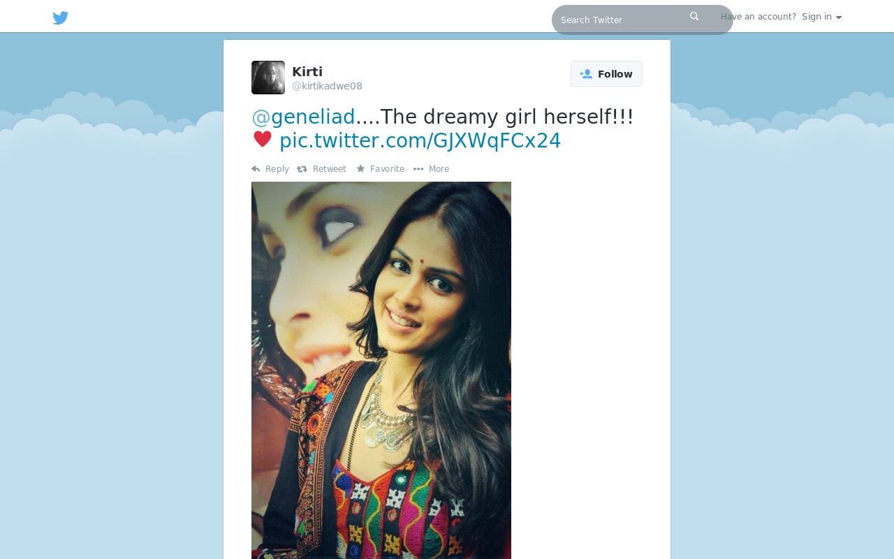The width and height of the screenshot is (894, 559).
Task: Click the three-dots More icon
Action: pos(418,169)
